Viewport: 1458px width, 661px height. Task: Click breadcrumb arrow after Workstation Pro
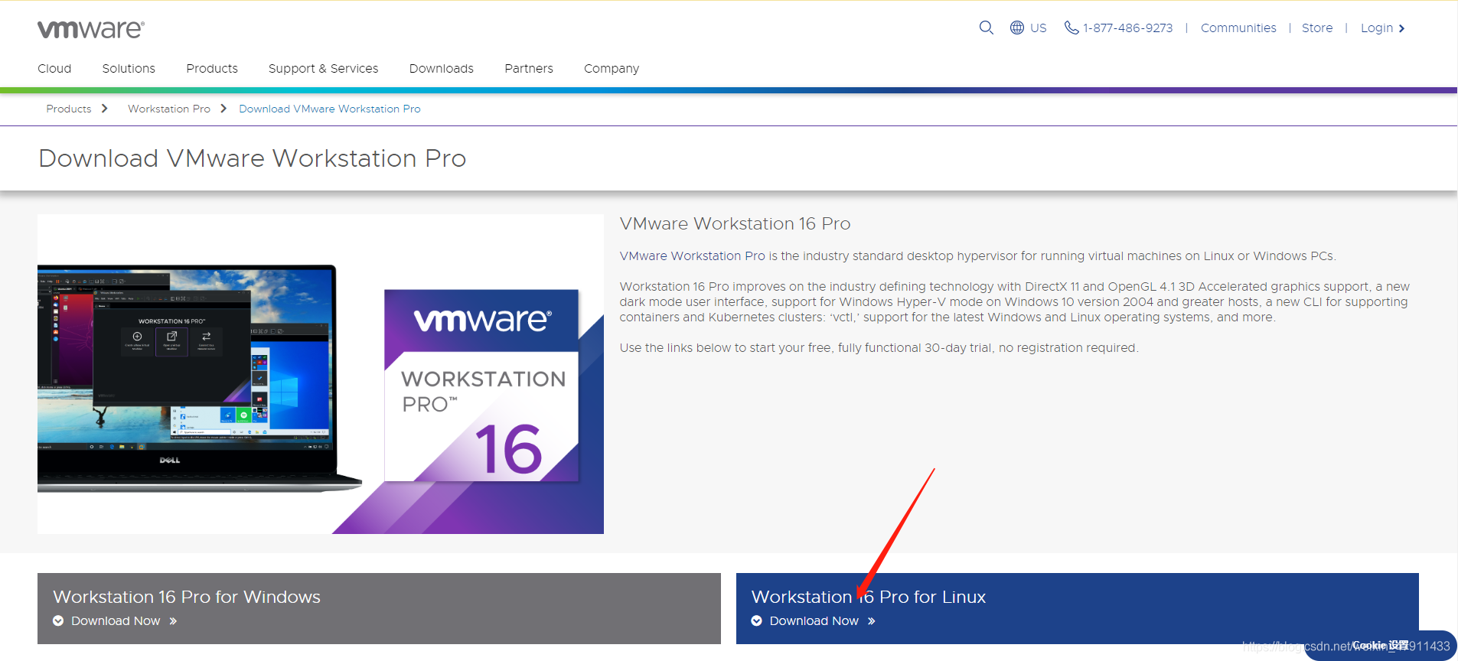(x=223, y=109)
